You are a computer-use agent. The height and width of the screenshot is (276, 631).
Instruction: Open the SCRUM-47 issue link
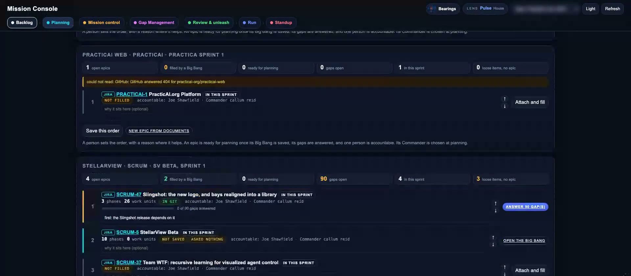[129, 195]
